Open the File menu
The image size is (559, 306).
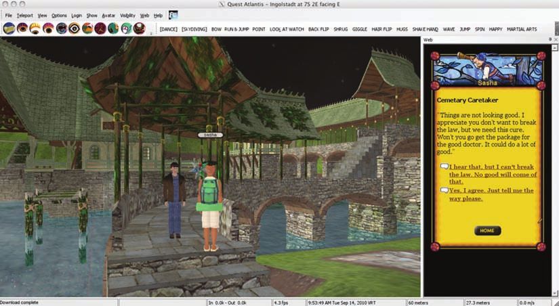pos(9,16)
